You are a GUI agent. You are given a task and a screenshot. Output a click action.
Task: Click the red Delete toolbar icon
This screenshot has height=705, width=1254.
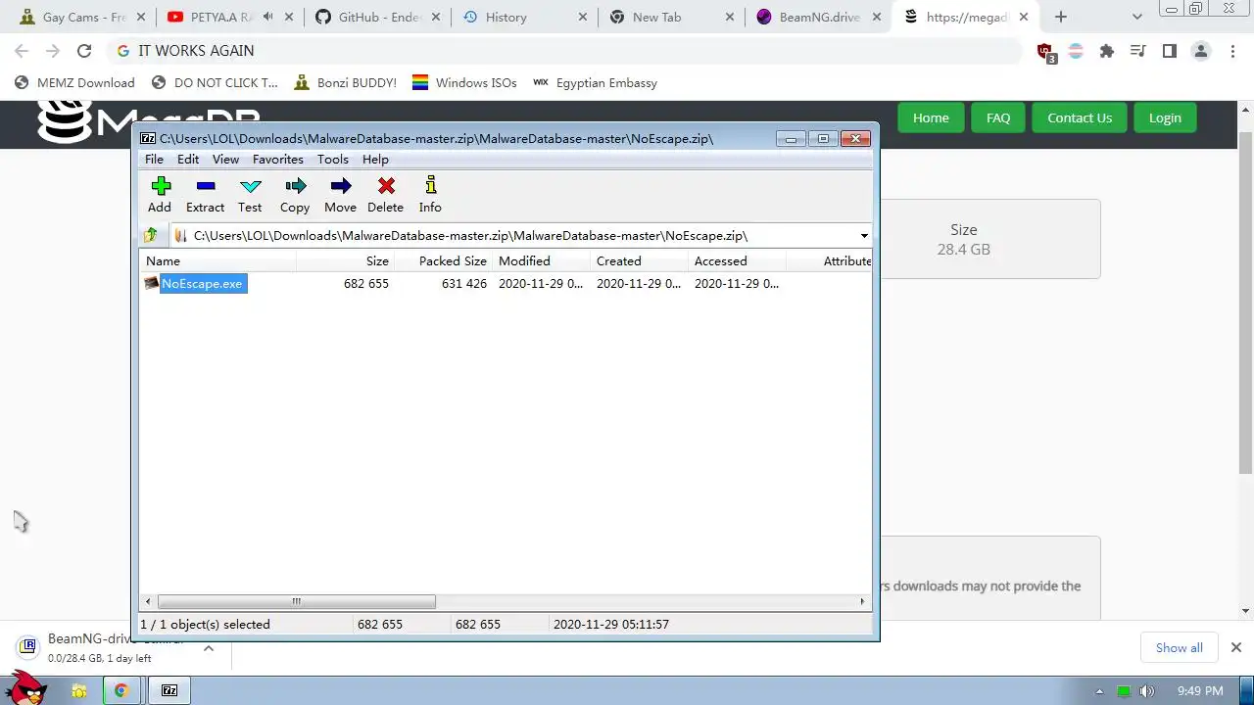[x=386, y=186]
